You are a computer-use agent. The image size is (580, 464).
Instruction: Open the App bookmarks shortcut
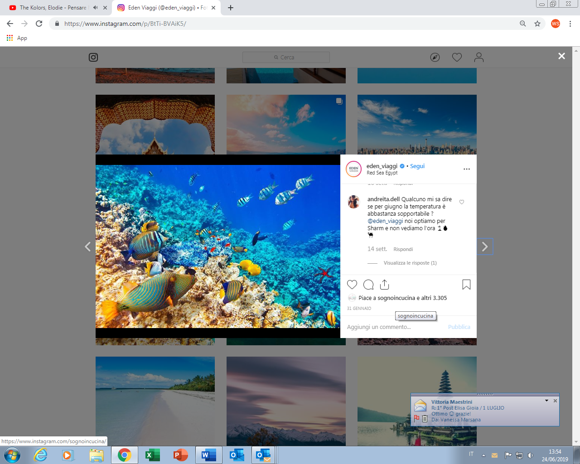coord(17,38)
